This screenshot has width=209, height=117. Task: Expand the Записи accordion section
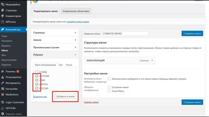pyautogui.click(x=55, y=40)
